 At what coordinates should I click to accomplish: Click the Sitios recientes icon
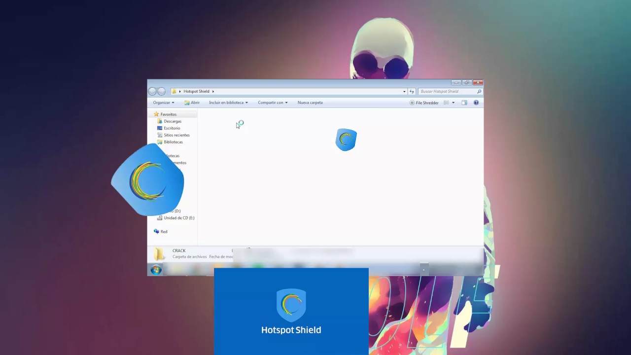(160, 135)
